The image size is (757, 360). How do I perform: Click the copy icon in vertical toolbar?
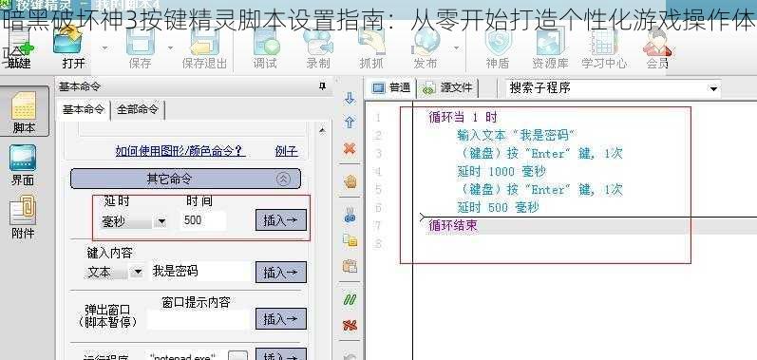(350, 239)
